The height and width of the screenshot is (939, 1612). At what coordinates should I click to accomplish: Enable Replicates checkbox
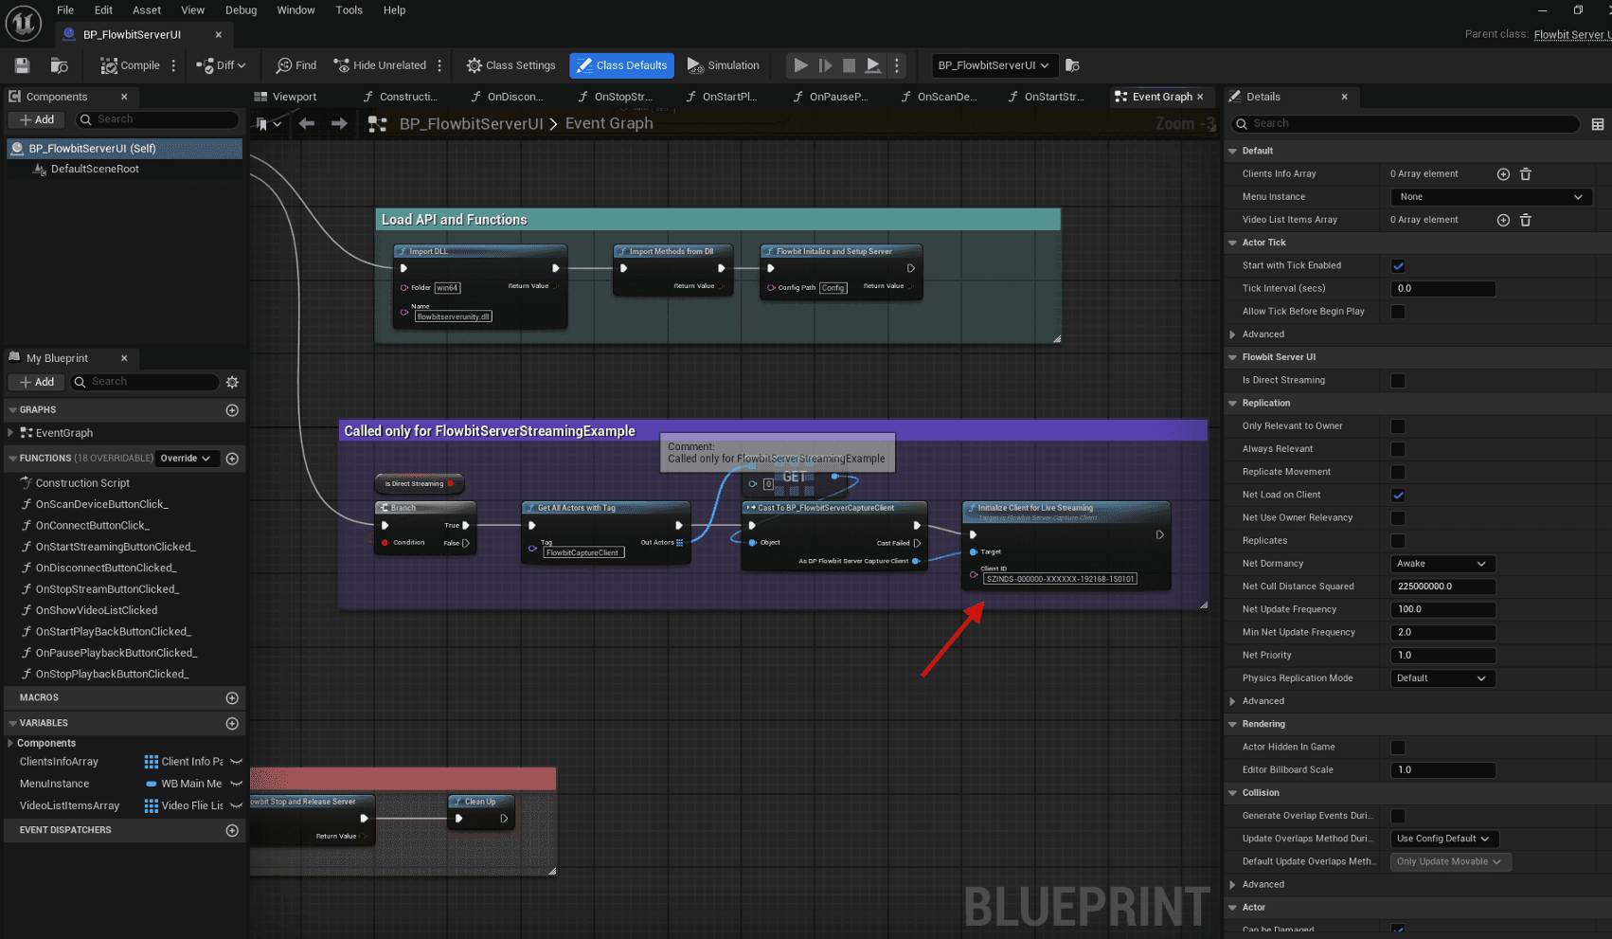pyautogui.click(x=1398, y=541)
